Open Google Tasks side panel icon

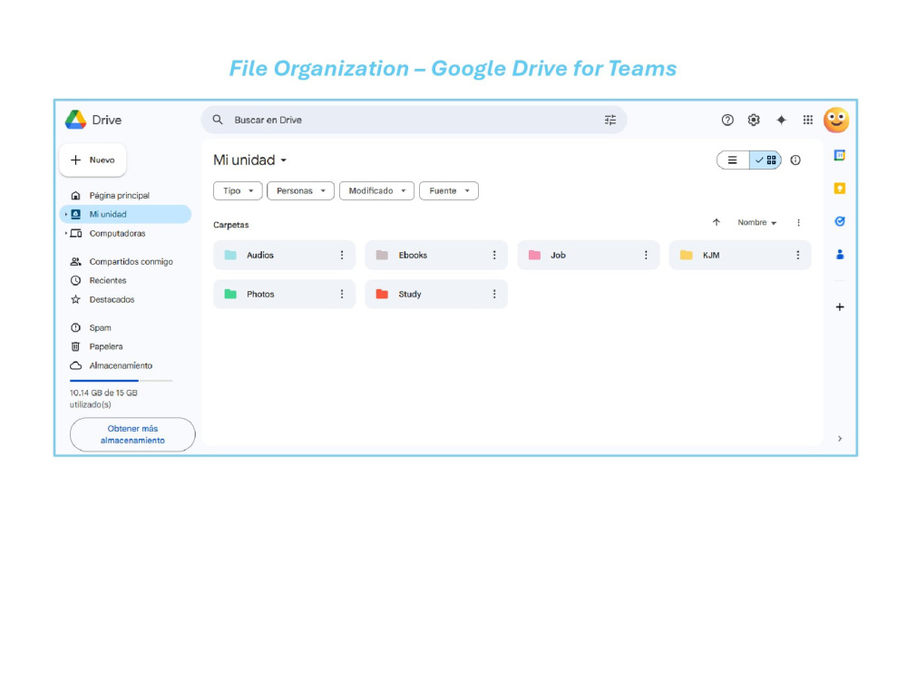pyautogui.click(x=839, y=221)
